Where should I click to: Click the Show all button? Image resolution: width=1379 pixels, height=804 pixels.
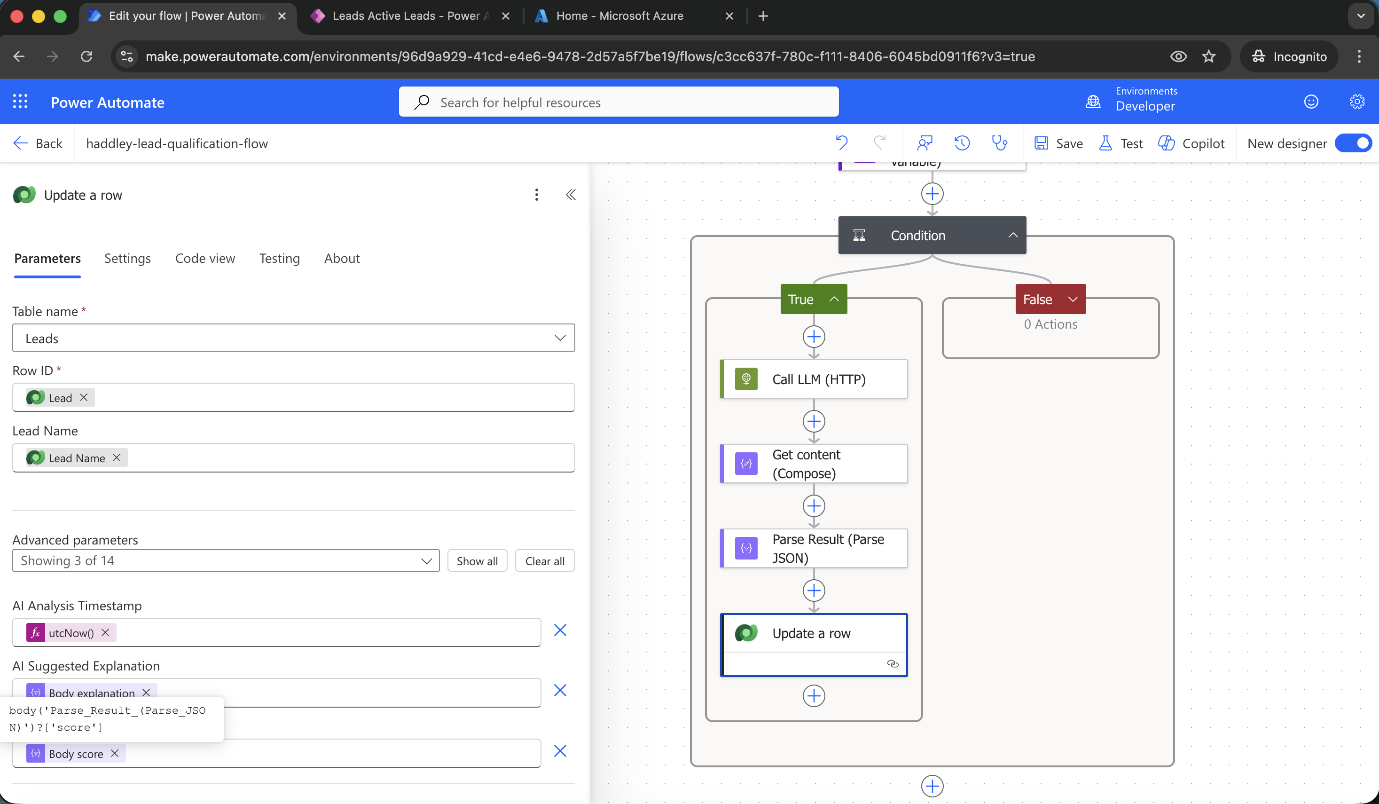(x=477, y=560)
